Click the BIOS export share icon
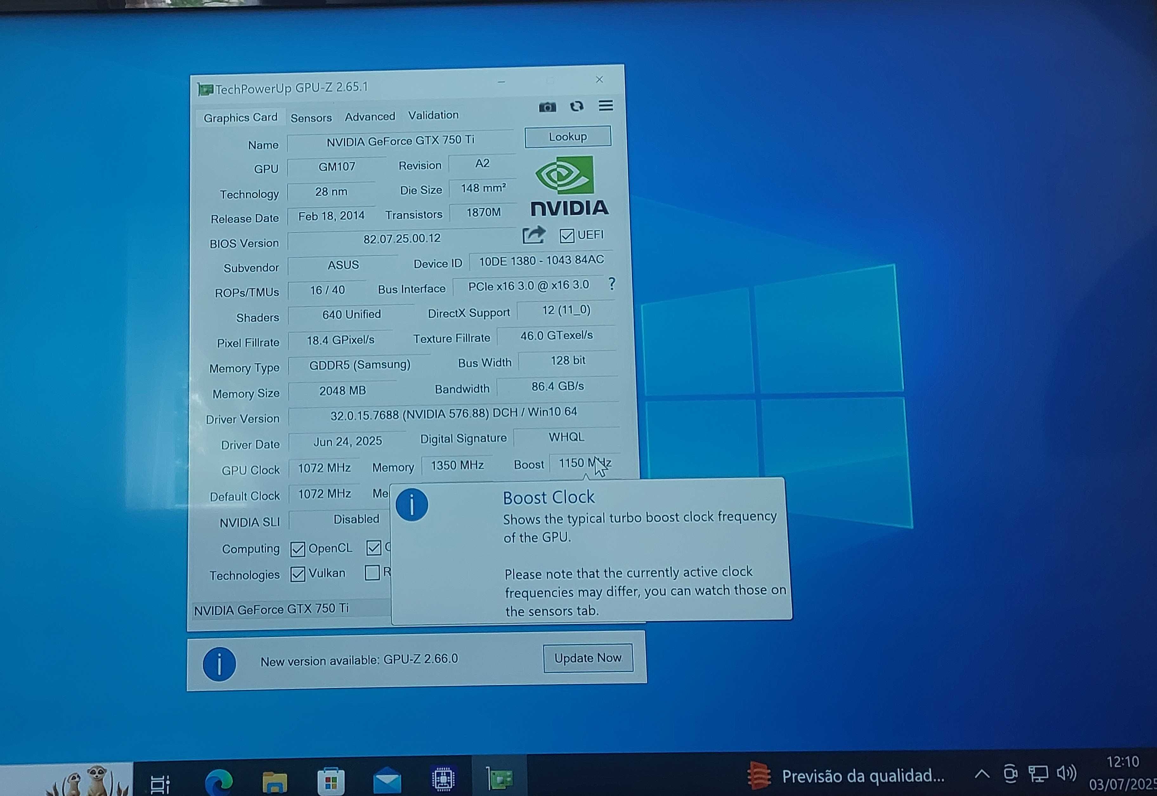Image resolution: width=1157 pixels, height=796 pixels. pos(533,235)
